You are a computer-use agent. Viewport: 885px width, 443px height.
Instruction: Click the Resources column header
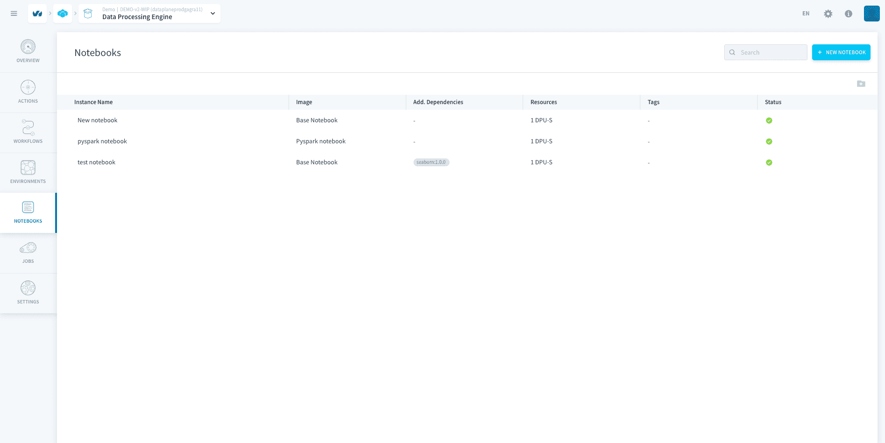click(x=543, y=102)
